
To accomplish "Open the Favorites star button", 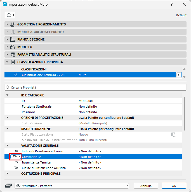I will tap(10, 15).
